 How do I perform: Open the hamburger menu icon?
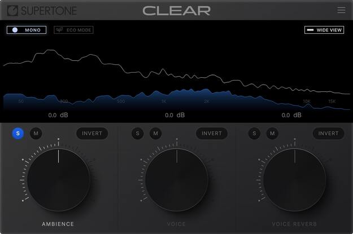[x=341, y=10]
